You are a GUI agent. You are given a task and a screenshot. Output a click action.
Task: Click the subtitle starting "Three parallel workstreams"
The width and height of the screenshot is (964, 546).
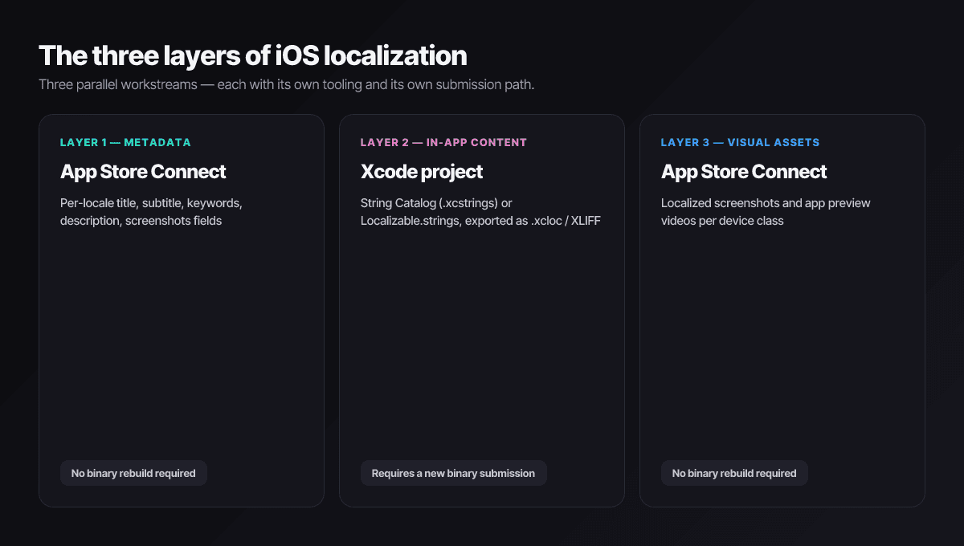coord(286,84)
